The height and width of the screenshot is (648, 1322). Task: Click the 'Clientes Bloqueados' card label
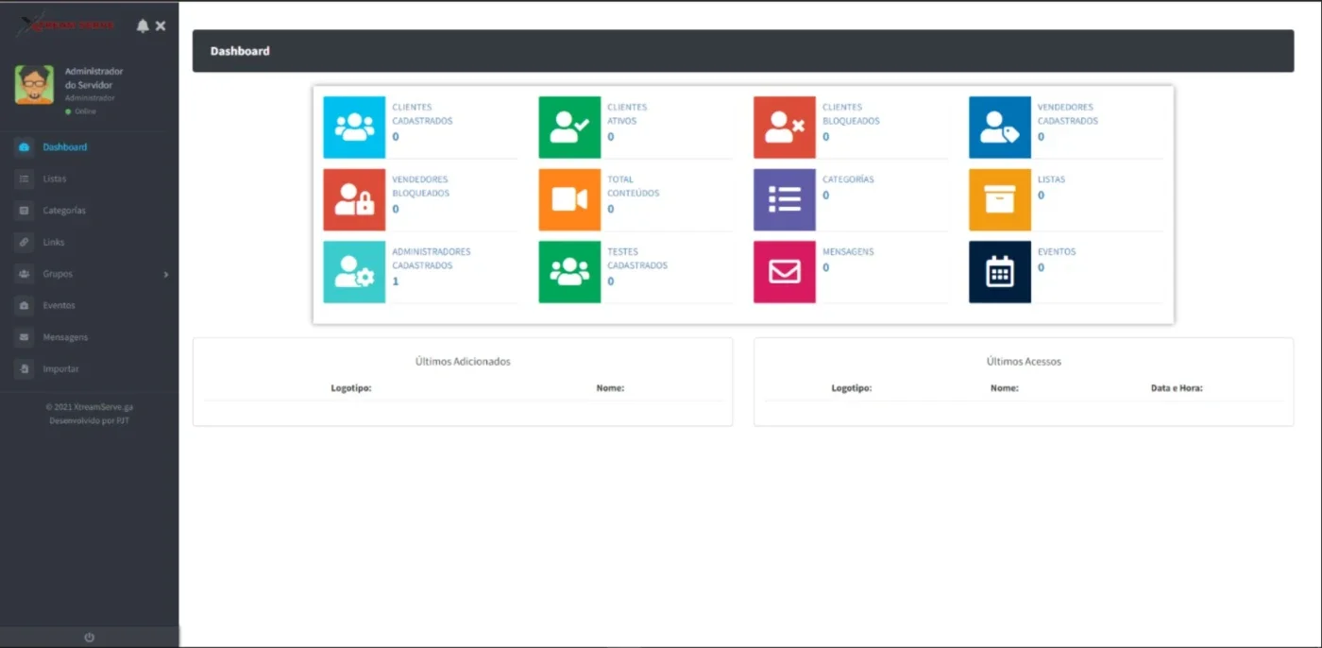[851, 114]
